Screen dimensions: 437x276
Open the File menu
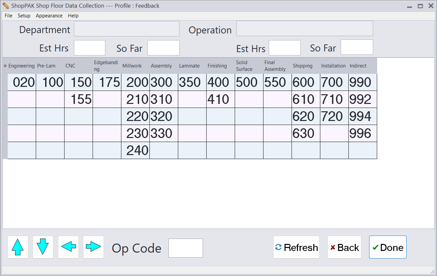pos(8,16)
